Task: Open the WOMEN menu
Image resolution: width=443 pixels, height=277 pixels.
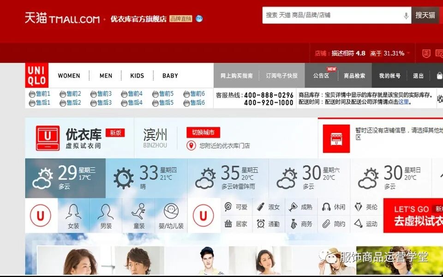Action: pyautogui.click(x=69, y=76)
